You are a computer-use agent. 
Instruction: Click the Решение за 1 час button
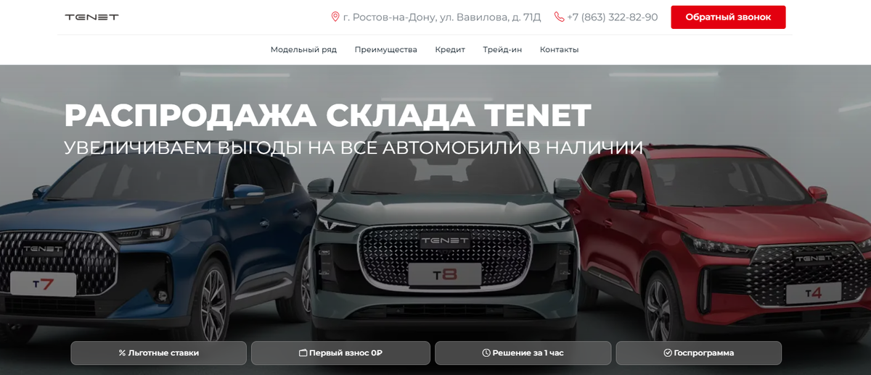(523, 353)
